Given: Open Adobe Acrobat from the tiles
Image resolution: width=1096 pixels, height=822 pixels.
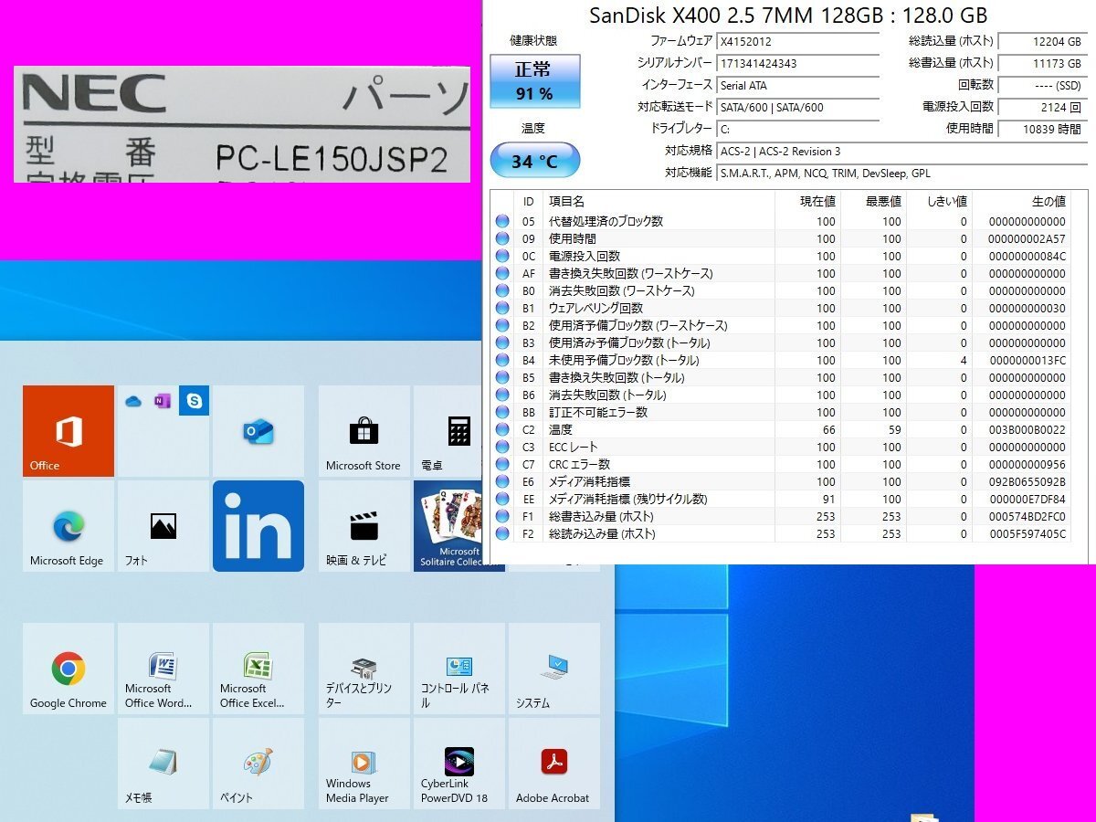Looking at the screenshot, I should (553, 765).
